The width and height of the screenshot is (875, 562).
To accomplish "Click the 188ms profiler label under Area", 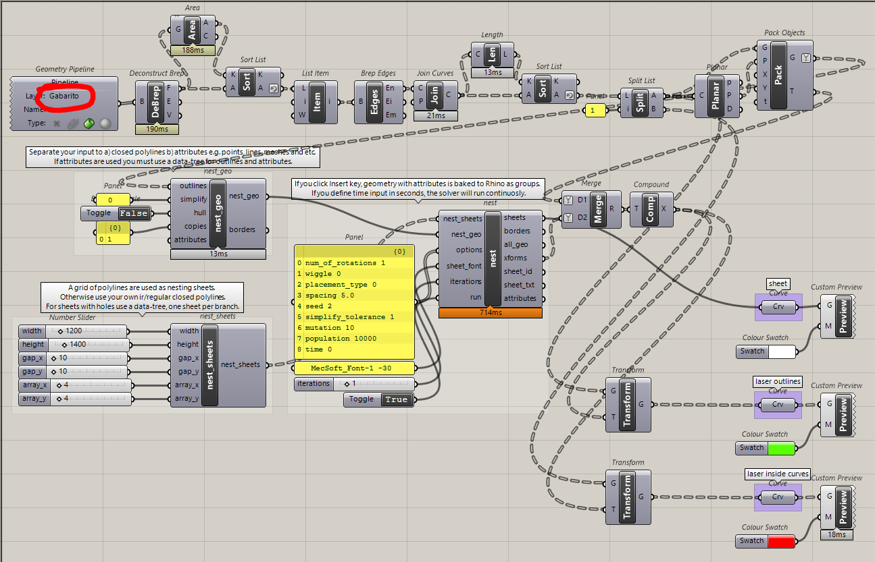I will pos(193,50).
